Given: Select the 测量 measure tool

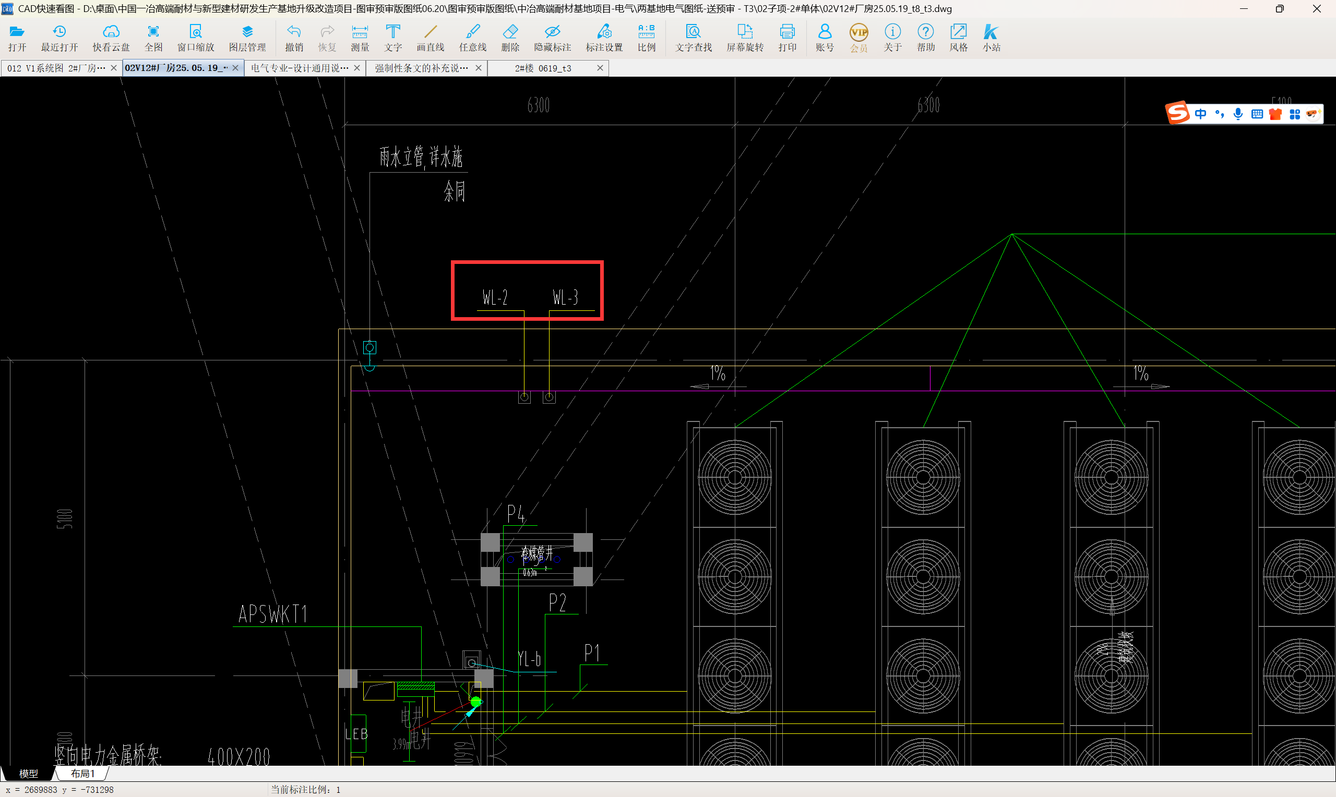Looking at the screenshot, I should pos(360,38).
